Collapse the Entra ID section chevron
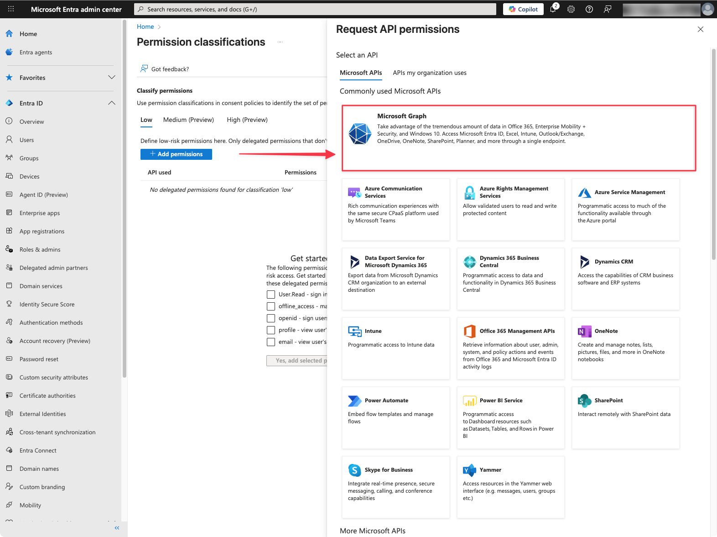 112,103
